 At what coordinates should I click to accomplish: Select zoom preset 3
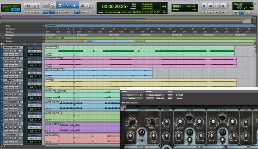[x=32, y=12]
